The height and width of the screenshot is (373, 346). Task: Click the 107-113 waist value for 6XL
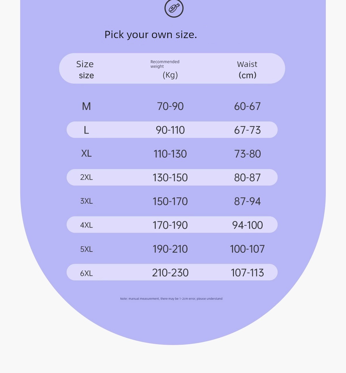coord(247,273)
